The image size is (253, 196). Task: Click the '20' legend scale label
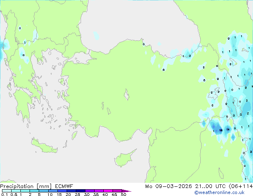(68, 194)
